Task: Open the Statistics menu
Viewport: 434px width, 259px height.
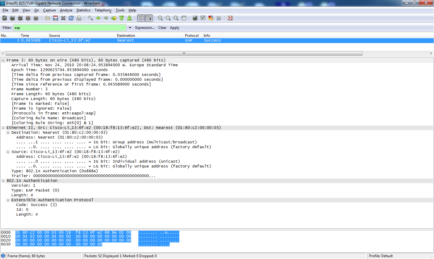Action: tap(83, 10)
